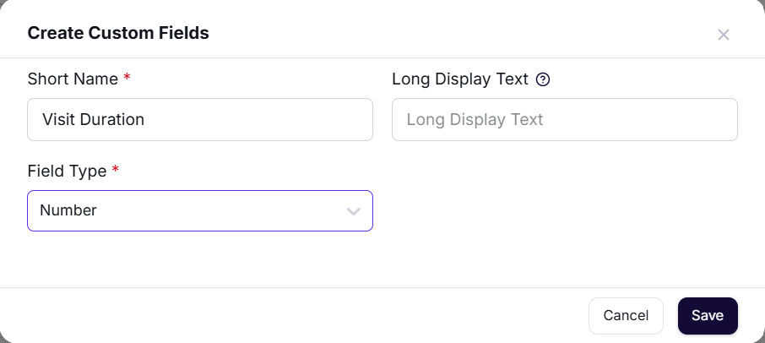Viewport: 765px width, 343px height.
Task: Click into the Long Display Text box
Action: tap(565, 119)
